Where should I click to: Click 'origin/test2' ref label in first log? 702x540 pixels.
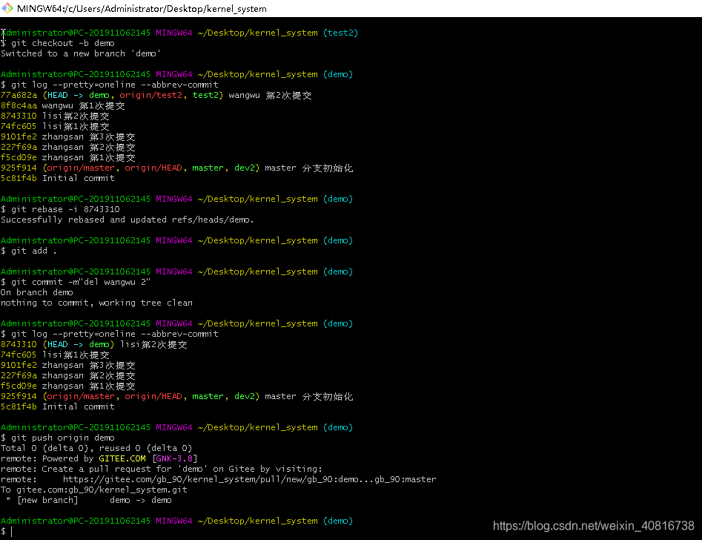(x=151, y=95)
